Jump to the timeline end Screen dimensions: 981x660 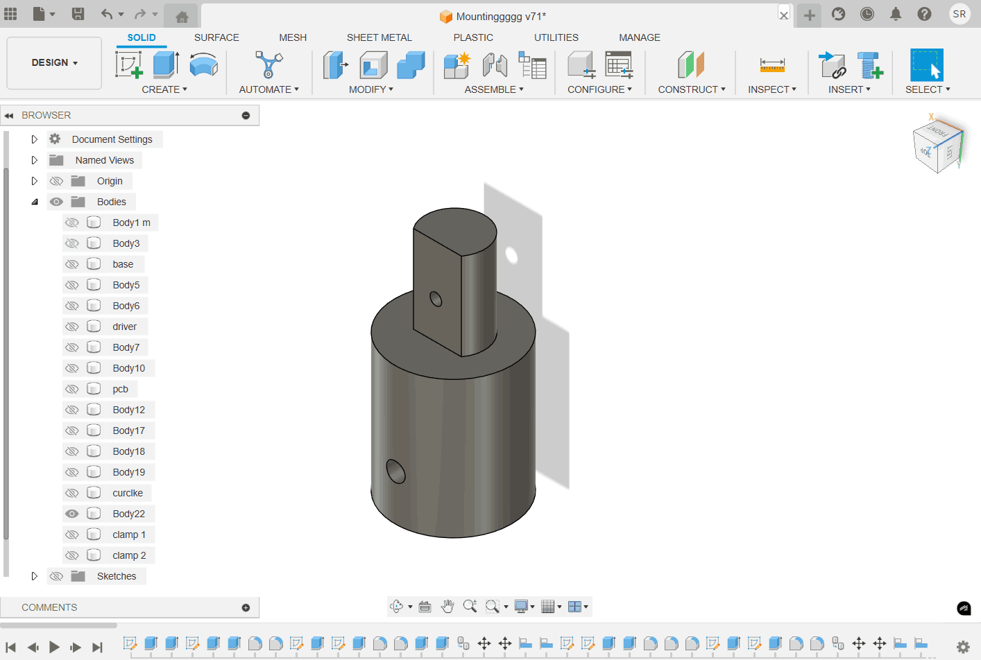[97, 648]
